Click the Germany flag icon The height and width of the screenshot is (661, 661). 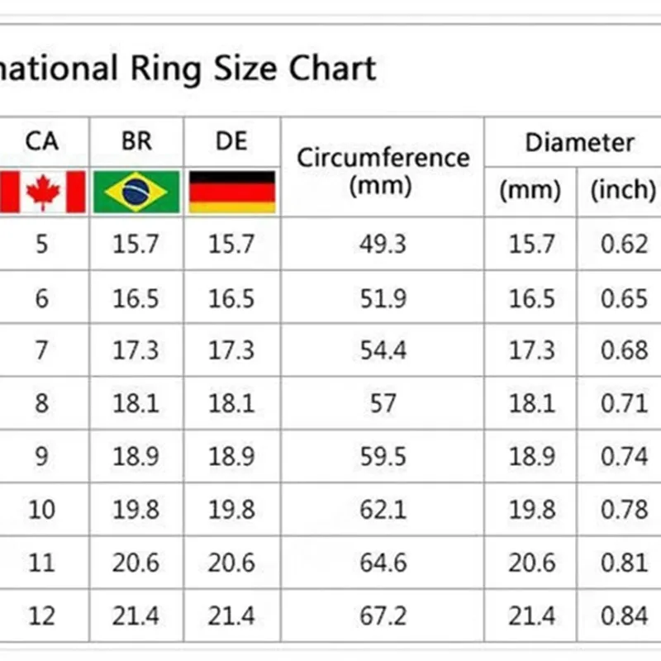232,192
